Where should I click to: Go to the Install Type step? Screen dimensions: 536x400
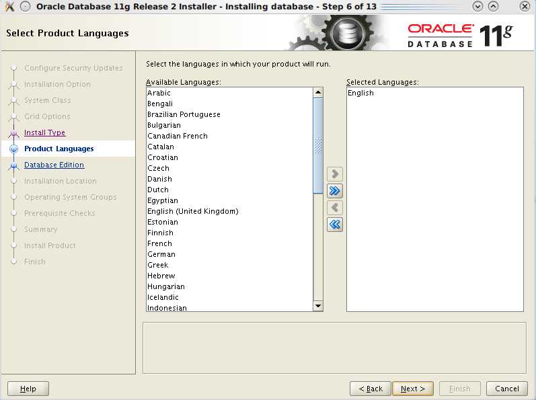[x=44, y=132]
